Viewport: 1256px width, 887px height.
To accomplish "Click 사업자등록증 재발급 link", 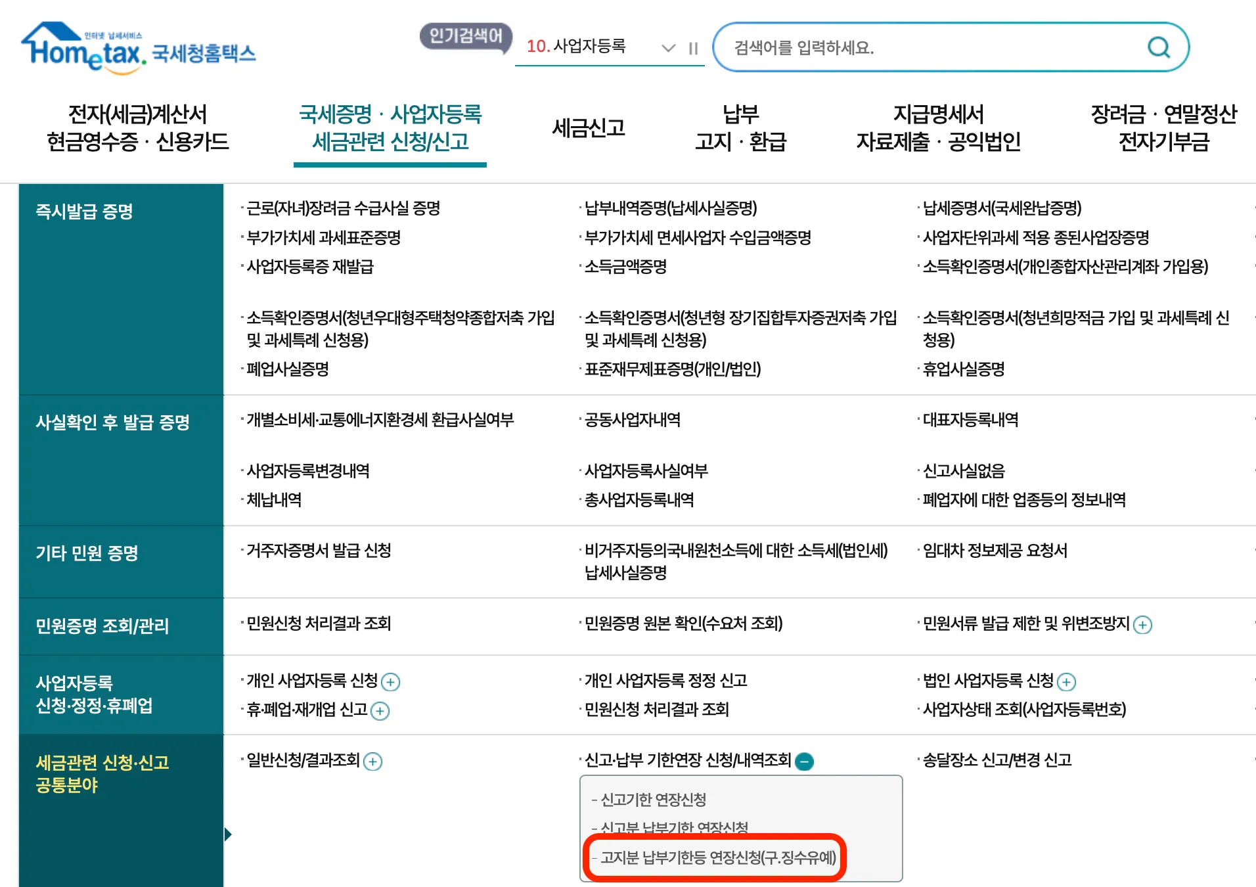I will (x=309, y=267).
